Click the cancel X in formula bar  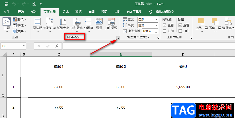(x=39, y=46)
